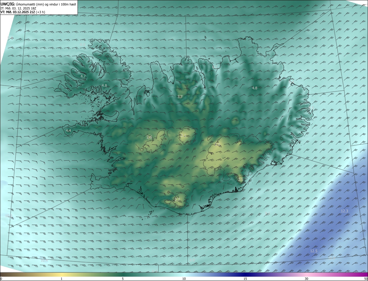Click the 'IT: Mið. 03. 12. 2025 18Z' line
Image resolution: width=368 pixels, height=281 pixels.
pos(18,8)
